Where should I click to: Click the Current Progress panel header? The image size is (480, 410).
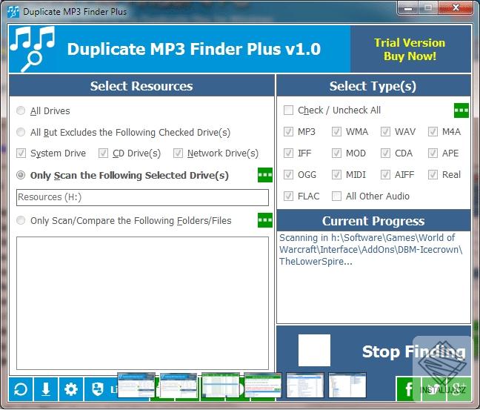click(373, 221)
